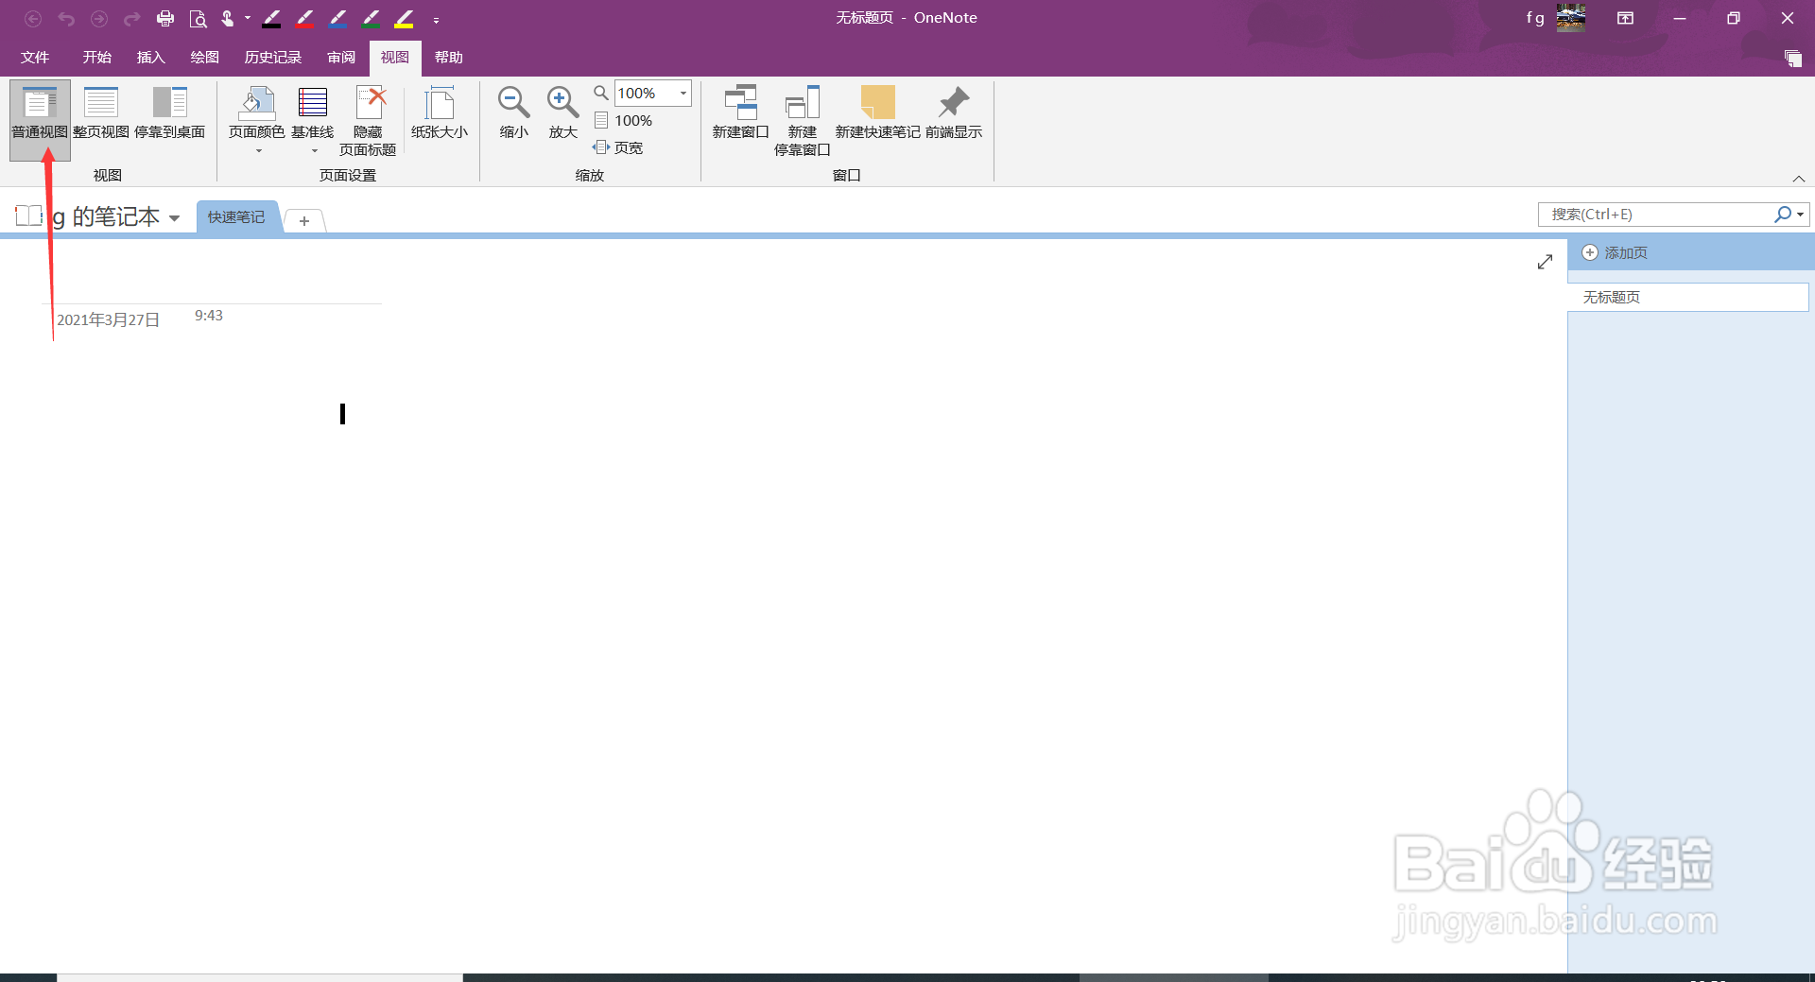Open 纸张大小 paper size pane
1815x982 pixels.
pyautogui.click(x=440, y=113)
